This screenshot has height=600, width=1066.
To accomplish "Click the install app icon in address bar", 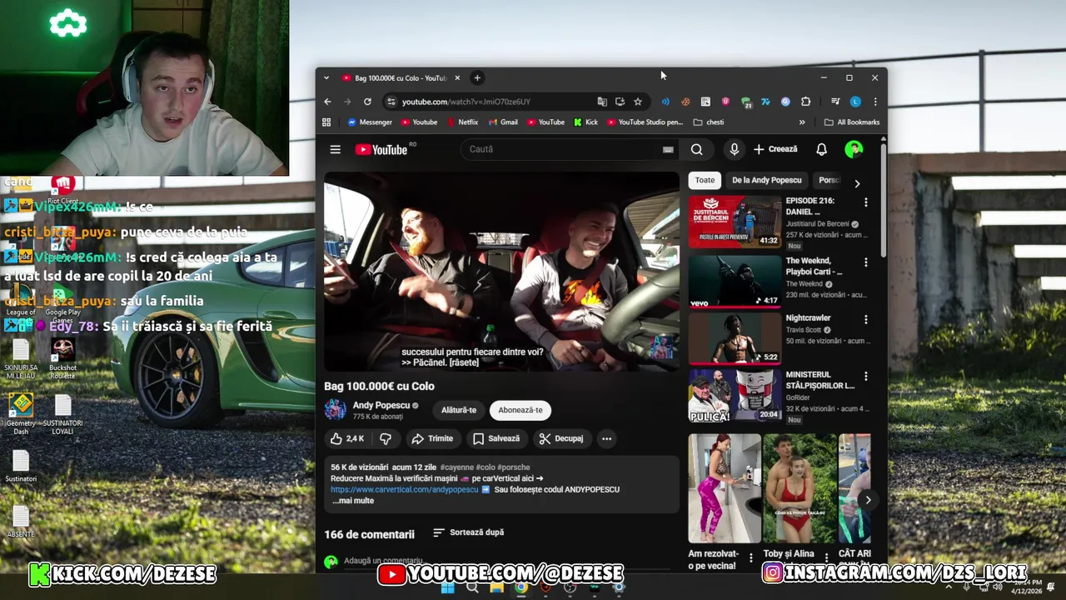I will click(x=620, y=102).
